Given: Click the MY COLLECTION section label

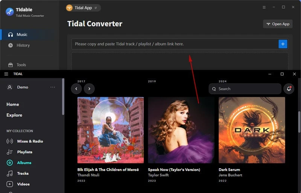Looking at the screenshot, I should 20,131.
